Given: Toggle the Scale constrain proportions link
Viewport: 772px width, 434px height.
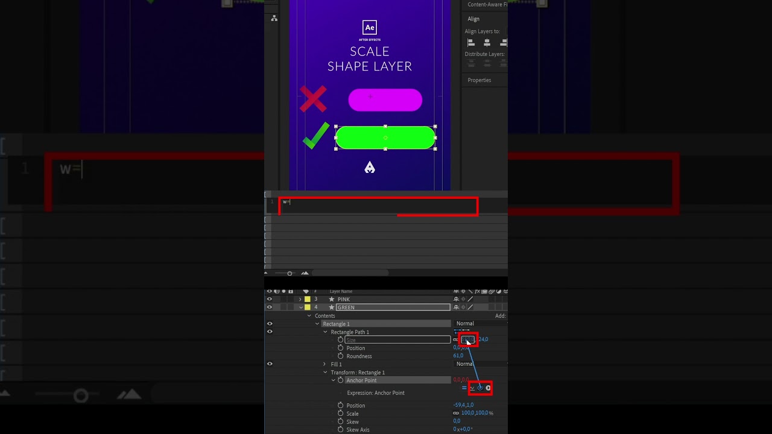Looking at the screenshot, I should 455,414.
